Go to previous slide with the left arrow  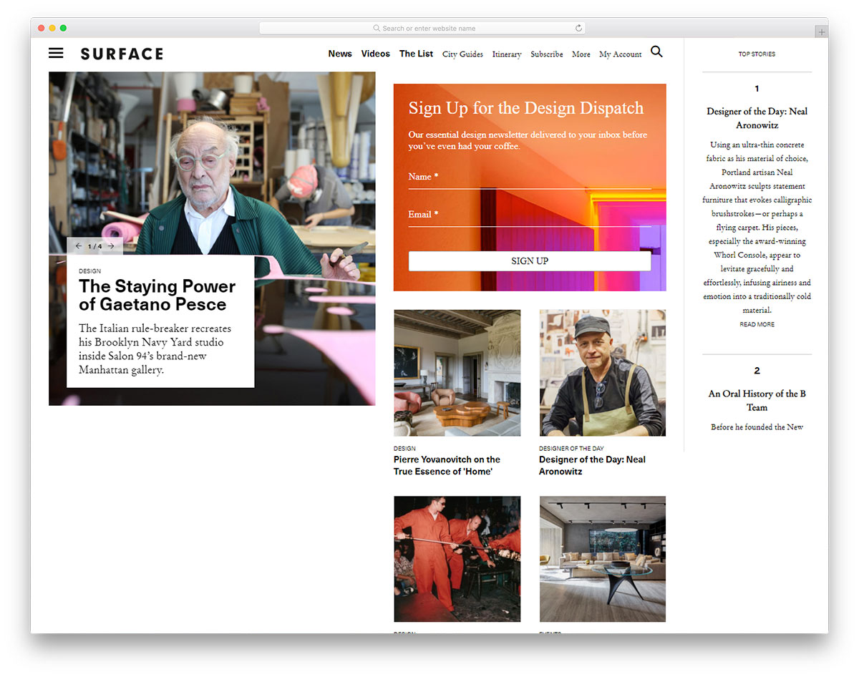(x=79, y=246)
